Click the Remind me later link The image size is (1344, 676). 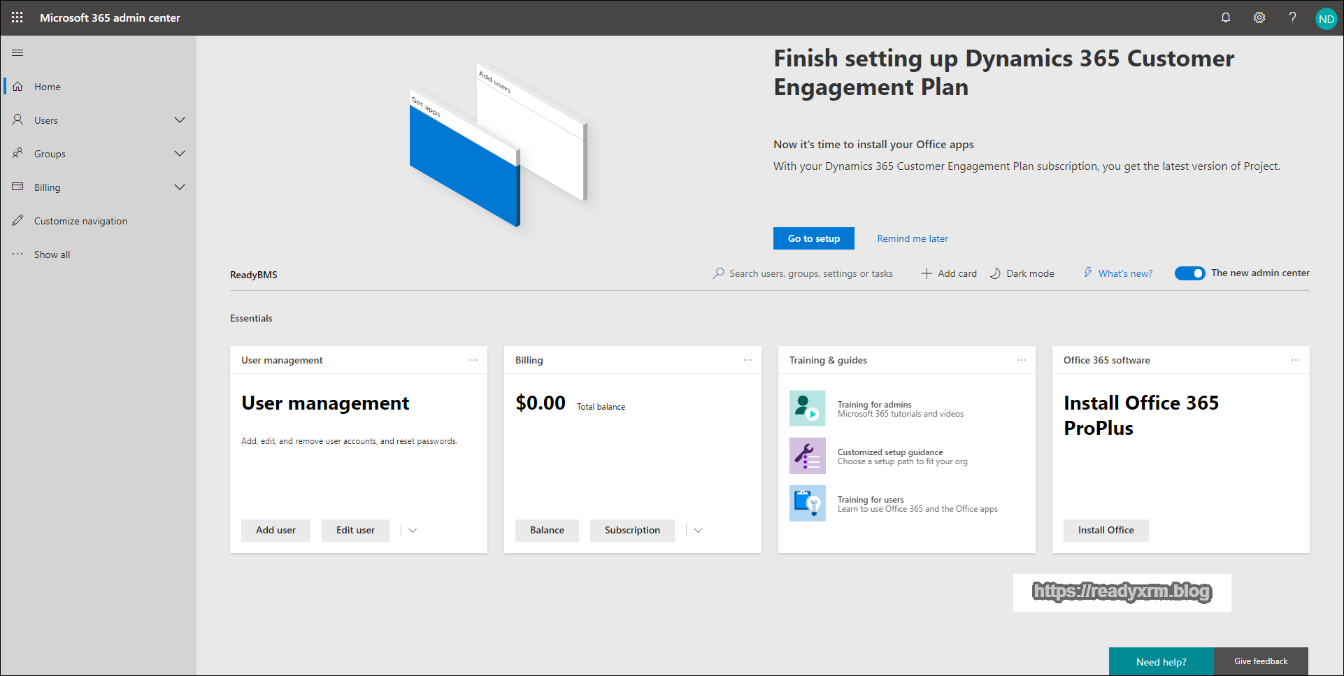[913, 238]
